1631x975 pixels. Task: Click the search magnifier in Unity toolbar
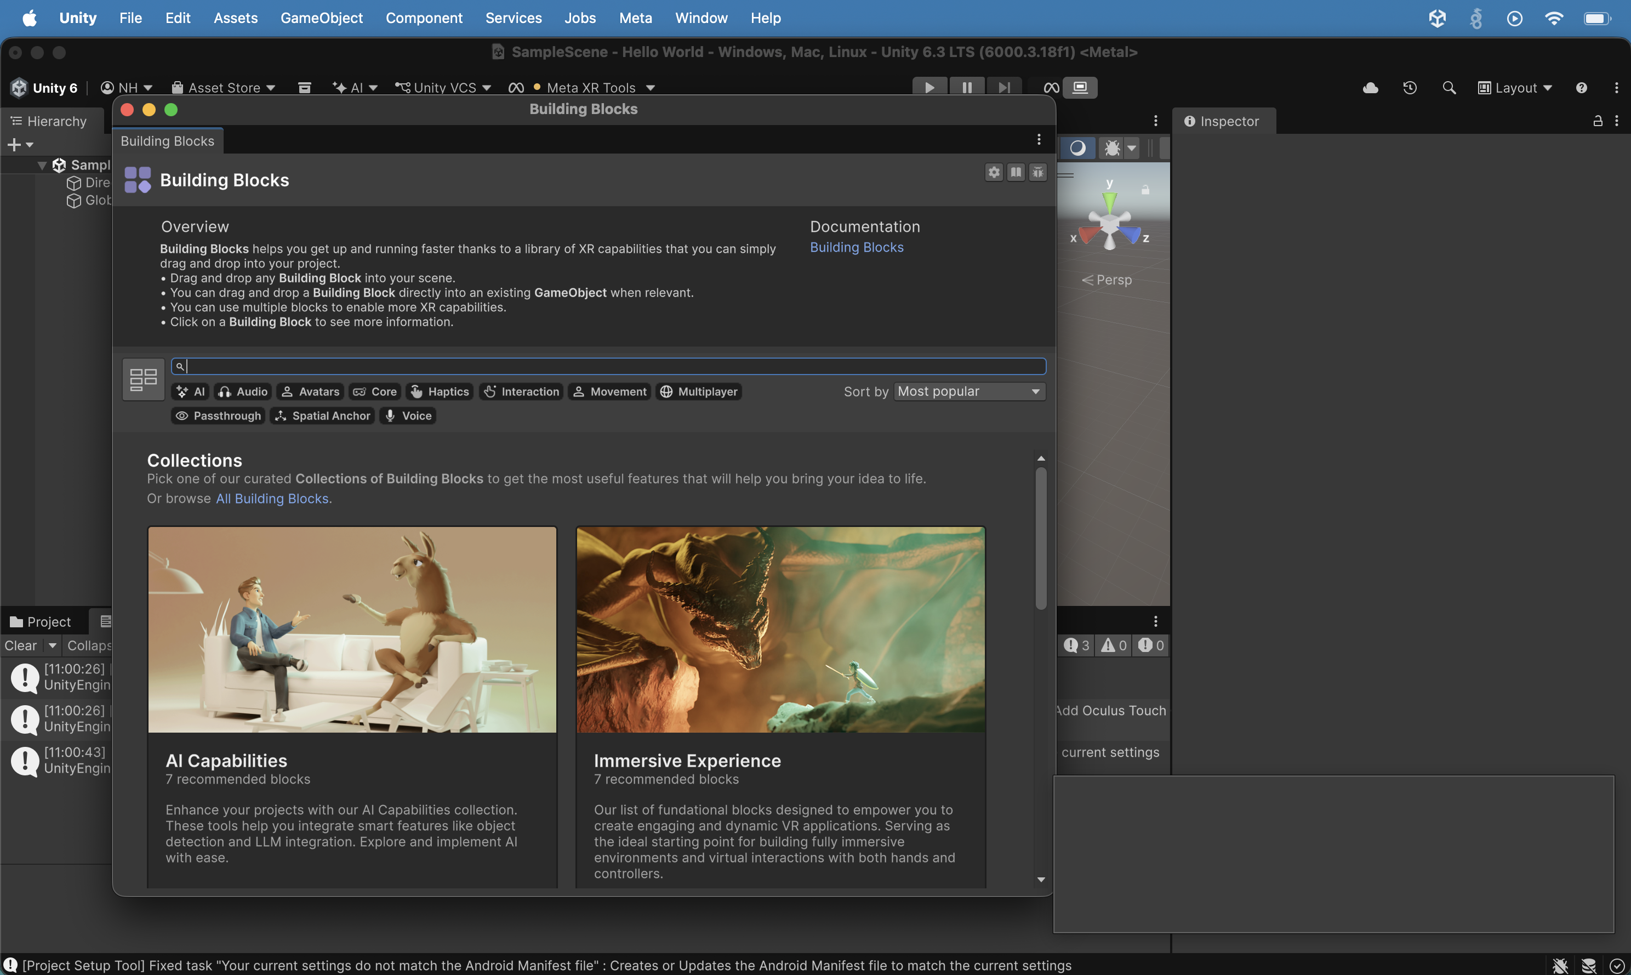1449,87
